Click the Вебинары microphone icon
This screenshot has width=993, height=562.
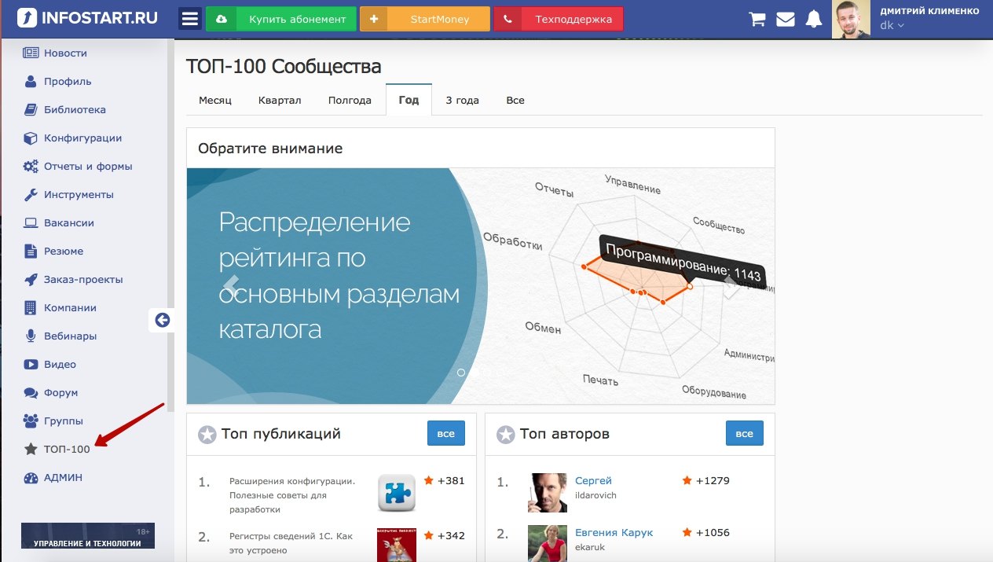pyautogui.click(x=31, y=336)
